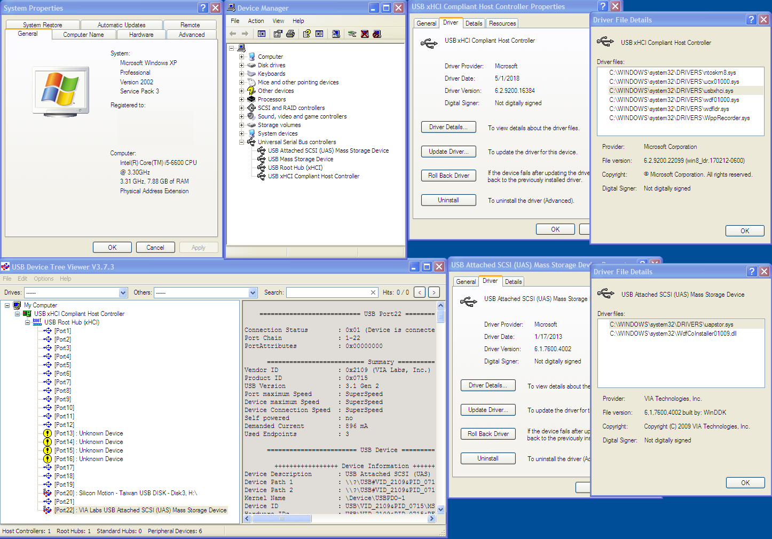The image size is (772, 539).
Task: Expand the Disk drives category
Action: [241, 65]
